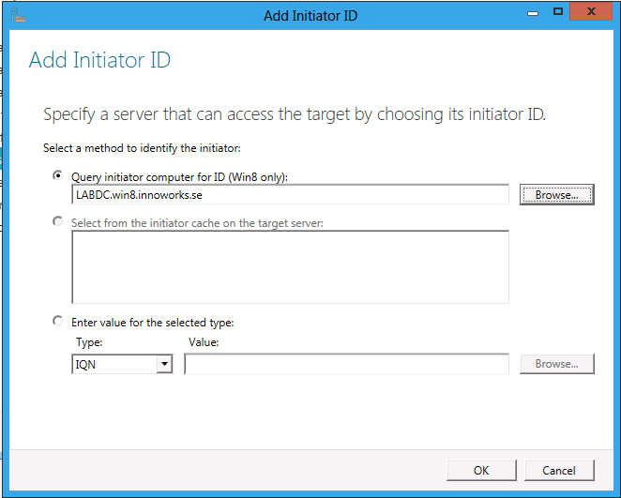The image size is (621, 498).
Task: Select Query initiator computer for ID option
Action: (58, 175)
